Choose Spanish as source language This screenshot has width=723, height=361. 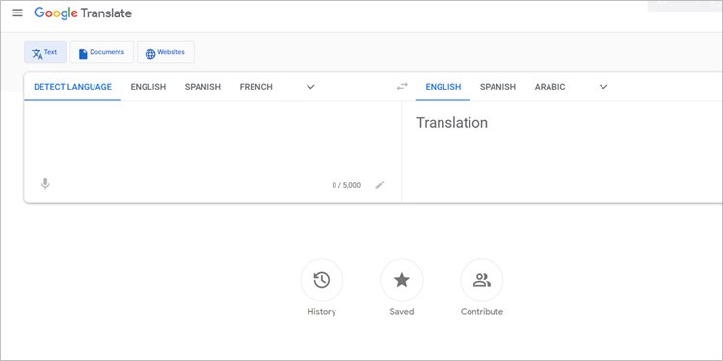[202, 87]
